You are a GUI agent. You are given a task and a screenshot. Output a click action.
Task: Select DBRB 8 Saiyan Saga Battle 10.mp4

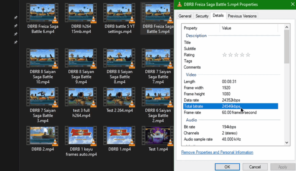(43, 66)
